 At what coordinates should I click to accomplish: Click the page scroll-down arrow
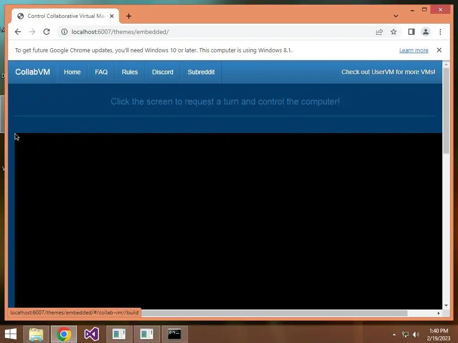tap(446, 305)
